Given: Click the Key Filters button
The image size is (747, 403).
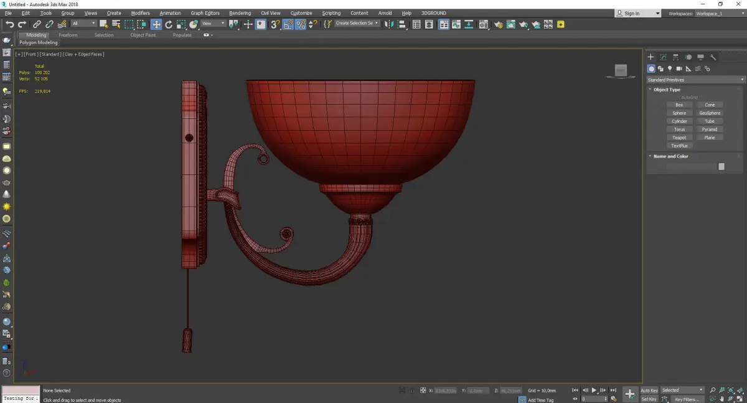Looking at the screenshot, I should (687, 399).
